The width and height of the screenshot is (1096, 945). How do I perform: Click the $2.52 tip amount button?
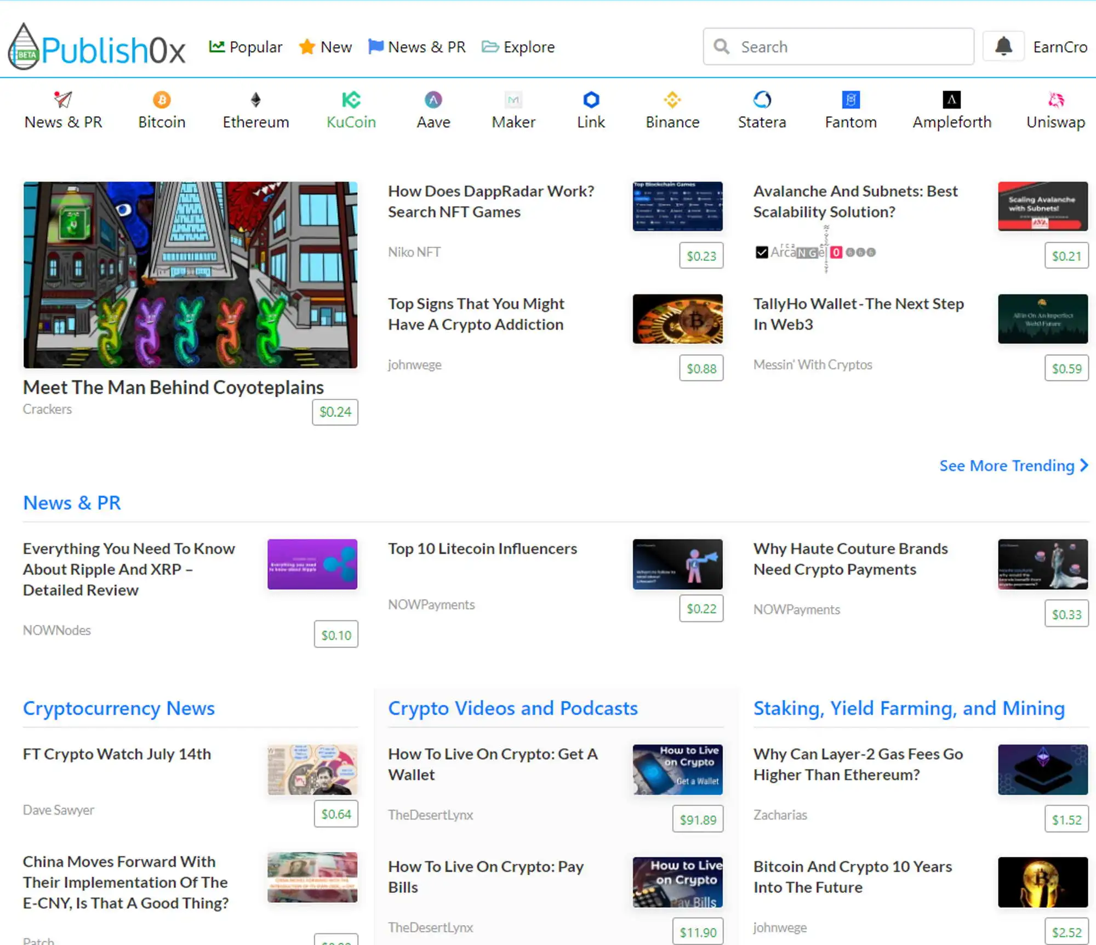click(x=1066, y=932)
